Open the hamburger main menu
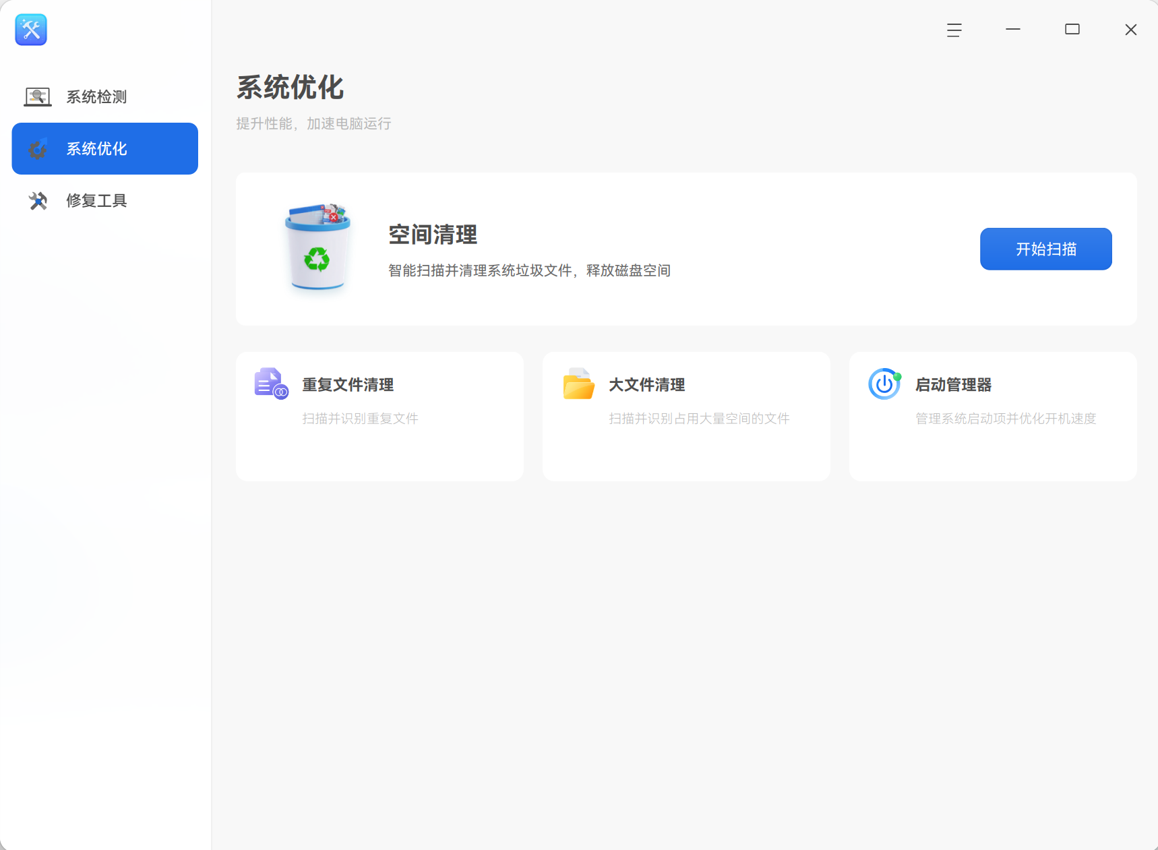Screen dimensions: 1158x850 click(954, 30)
